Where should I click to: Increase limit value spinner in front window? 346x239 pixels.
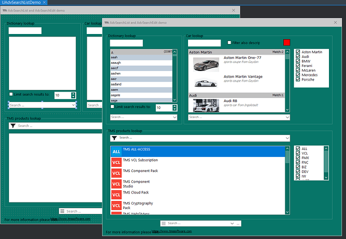pyautogui.click(x=175, y=106)
